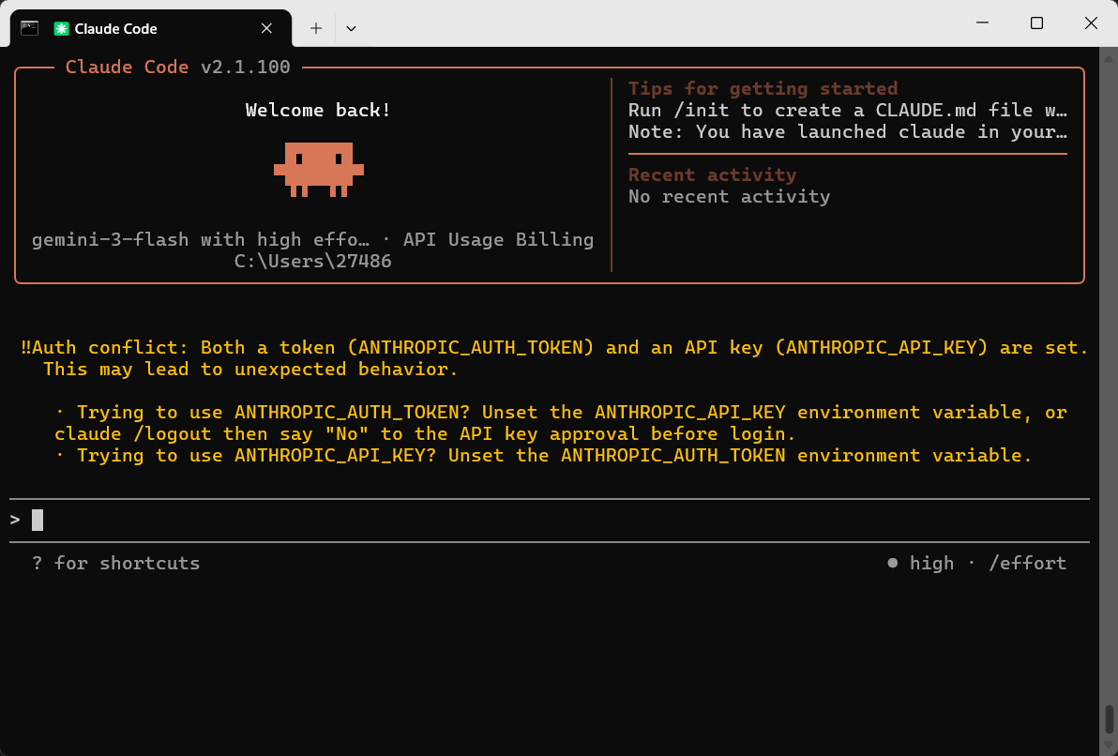Viewport: 1118px width, 756px height.
Task: Click 'gemini-3-flash with high effo…' model text
Action: (201, 239)
